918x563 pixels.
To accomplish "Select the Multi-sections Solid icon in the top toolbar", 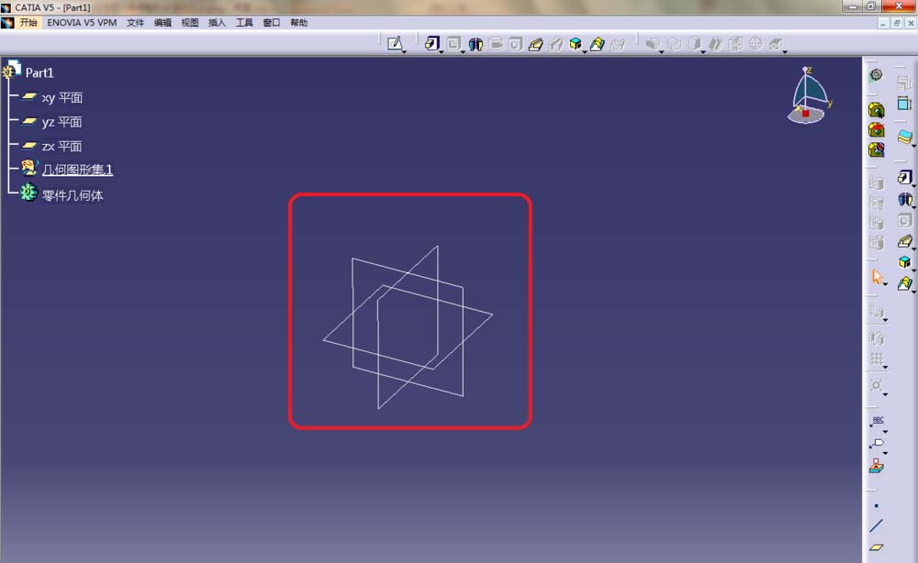I will pyautogui.click(x=598, y=44).
